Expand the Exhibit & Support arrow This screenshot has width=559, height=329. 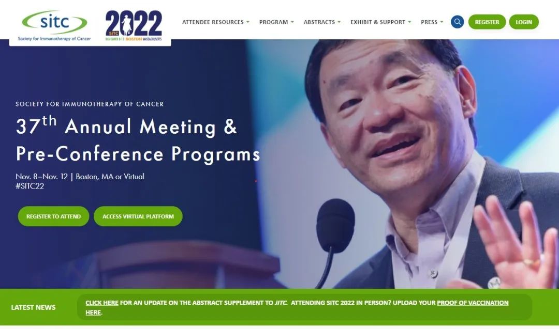point(409,22)
